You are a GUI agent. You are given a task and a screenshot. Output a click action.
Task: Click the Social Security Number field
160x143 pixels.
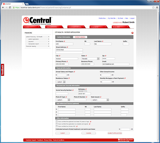pyautogui.click(x=62, y=94)
